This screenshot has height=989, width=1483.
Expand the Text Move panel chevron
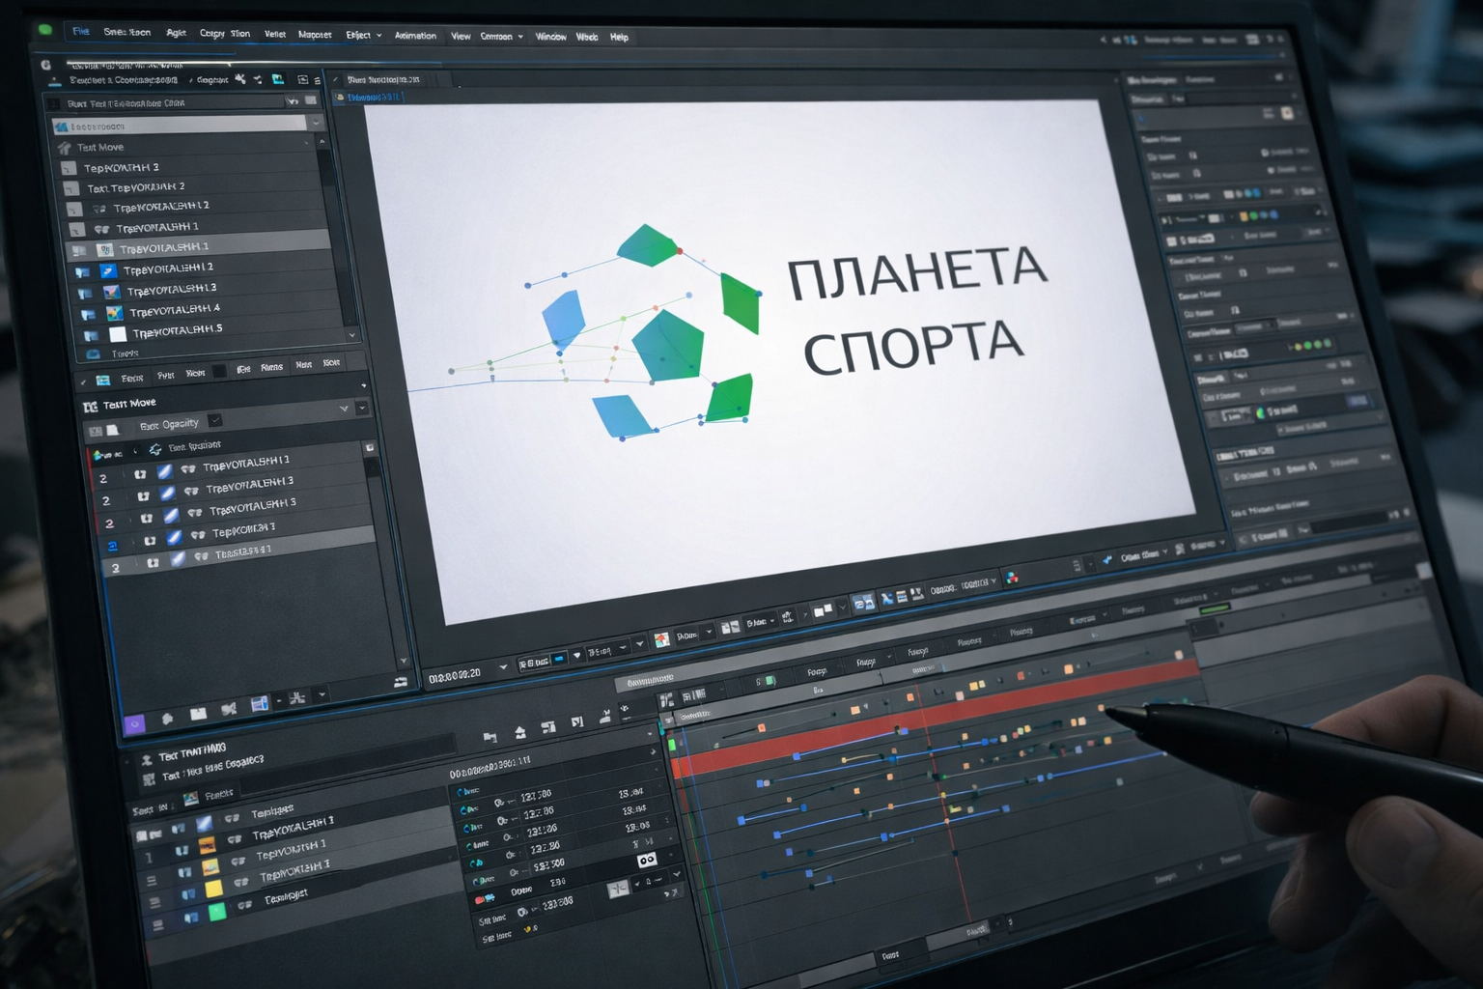(x=344, y=409)
